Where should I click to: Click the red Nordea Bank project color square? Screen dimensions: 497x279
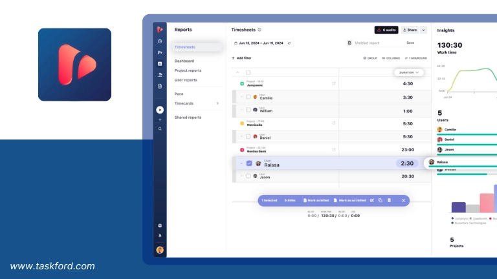click(242, 150)
